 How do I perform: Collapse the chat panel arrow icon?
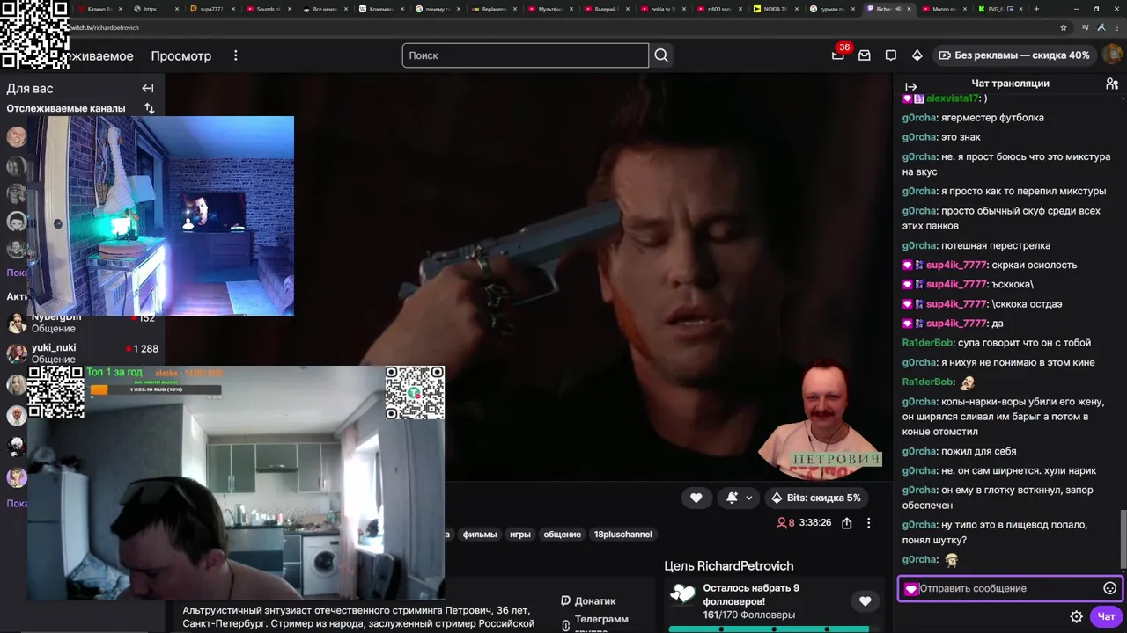point(911,87)
